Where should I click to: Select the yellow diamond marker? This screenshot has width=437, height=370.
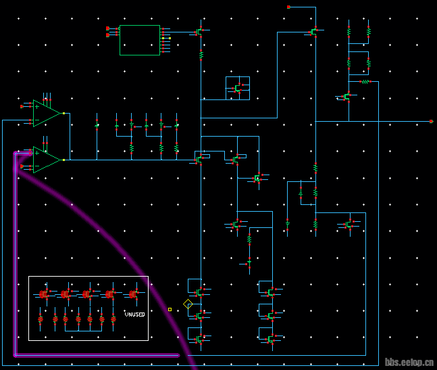pos(188,304)
